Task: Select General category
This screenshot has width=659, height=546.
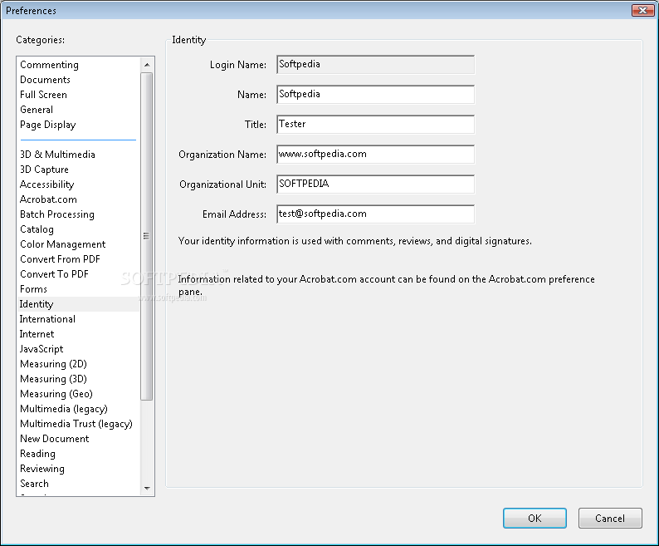Action: (x=37, y=110)
